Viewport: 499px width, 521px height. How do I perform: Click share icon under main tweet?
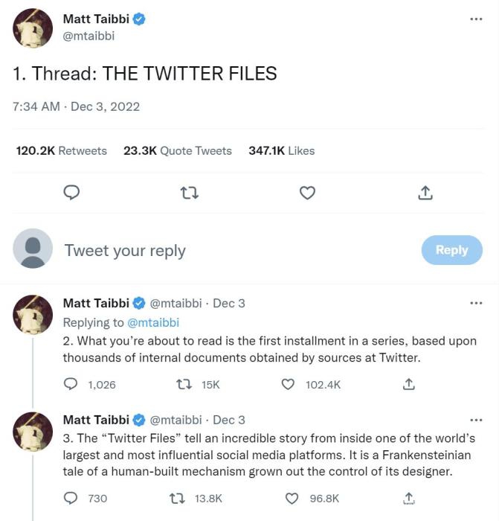[x=425, y=193]
